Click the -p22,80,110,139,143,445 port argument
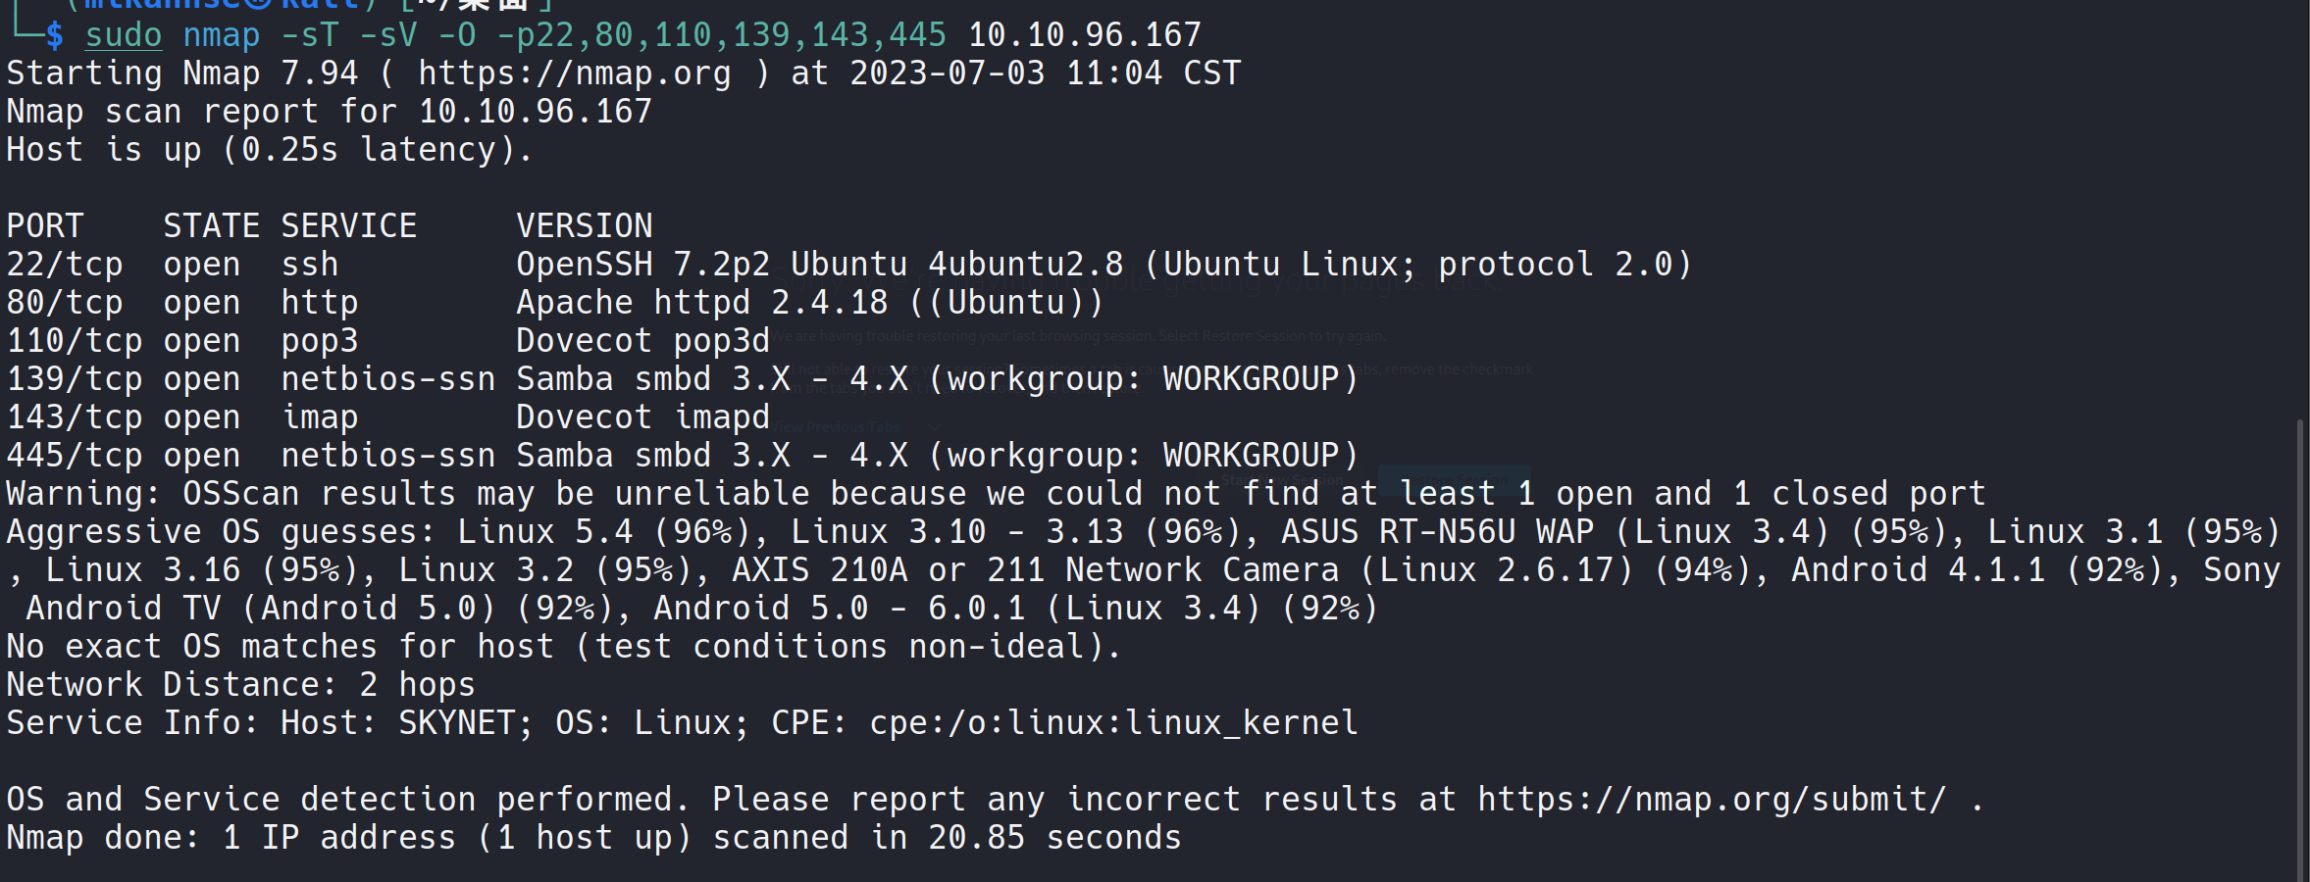This screenshot has height=882, width=2310. [x=721, y=35]
